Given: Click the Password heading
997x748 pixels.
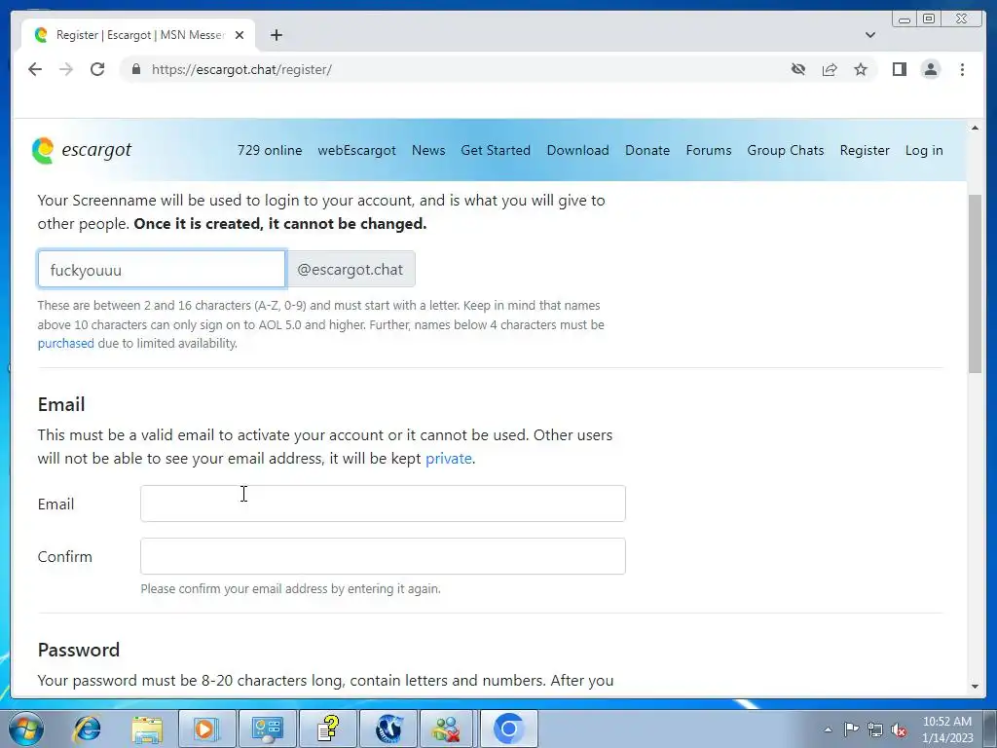Looking at the screenshot, I should point(79,650).
